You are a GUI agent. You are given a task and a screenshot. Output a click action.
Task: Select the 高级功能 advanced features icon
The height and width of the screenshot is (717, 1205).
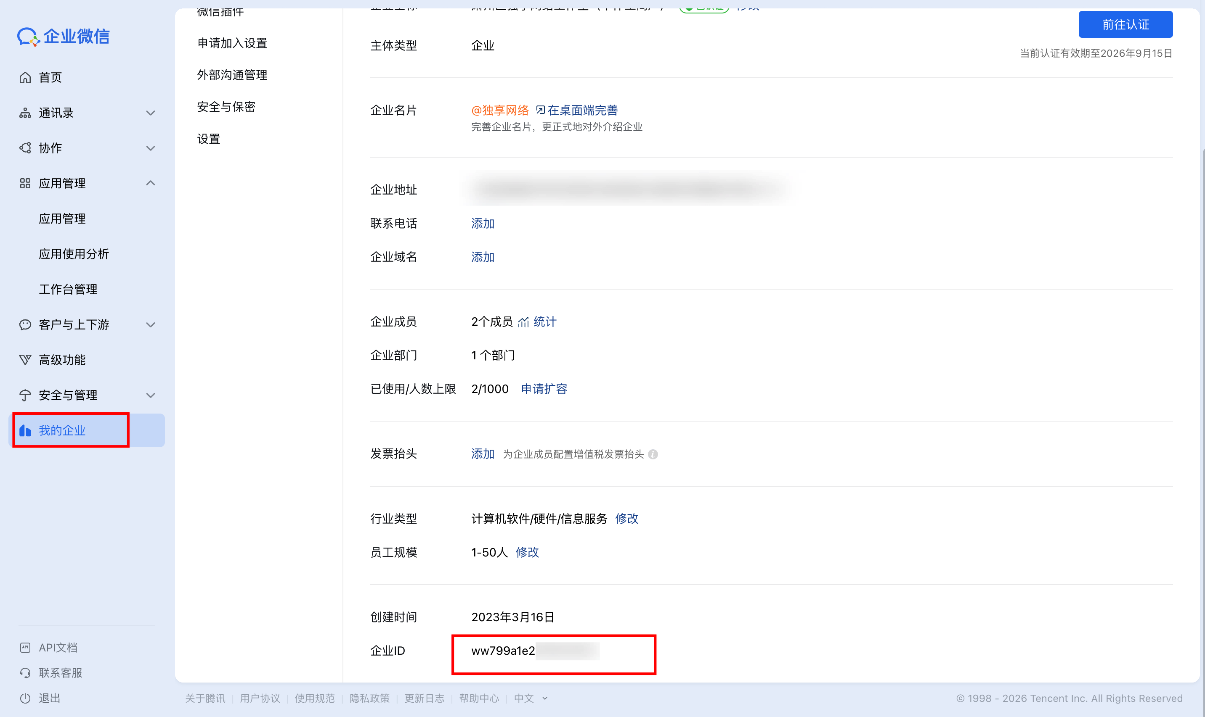(x=26, y=359)
